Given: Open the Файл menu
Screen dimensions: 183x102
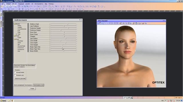Looking at the screenshot, I should pos(3,4).
